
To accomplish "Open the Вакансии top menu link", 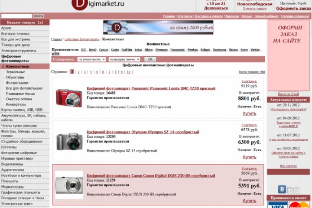I will 232,16.
